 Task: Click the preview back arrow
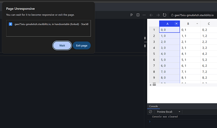point(151,15)
